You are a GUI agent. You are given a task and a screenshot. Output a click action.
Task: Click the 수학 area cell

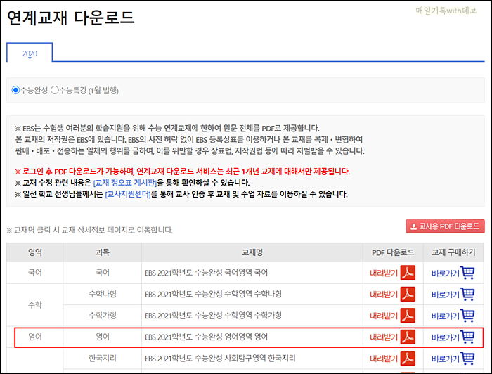click(35, 304)
